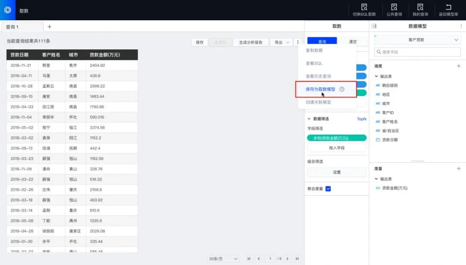466x265 pixels.
Task: Click the ABC icon beside 响应级别
Action: 378,85
